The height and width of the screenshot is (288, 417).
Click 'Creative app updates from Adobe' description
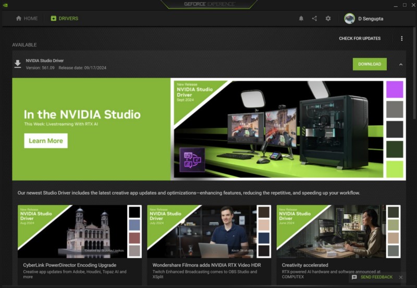point(75,274)
